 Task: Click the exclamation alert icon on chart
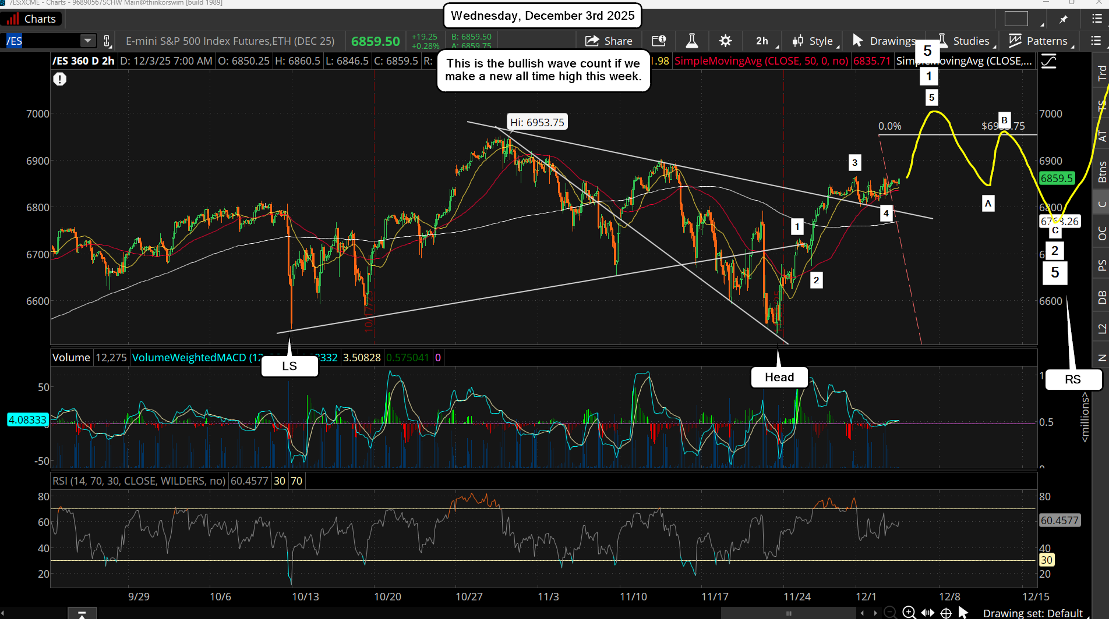click(x=59, y=79)
